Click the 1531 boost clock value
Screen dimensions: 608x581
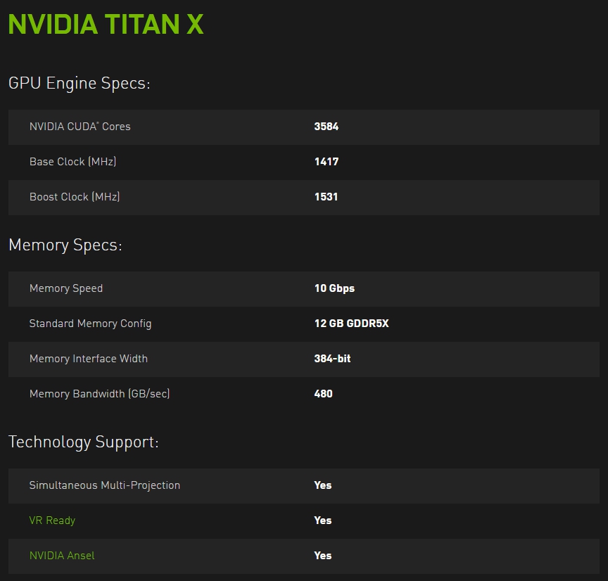coord(326,197)
